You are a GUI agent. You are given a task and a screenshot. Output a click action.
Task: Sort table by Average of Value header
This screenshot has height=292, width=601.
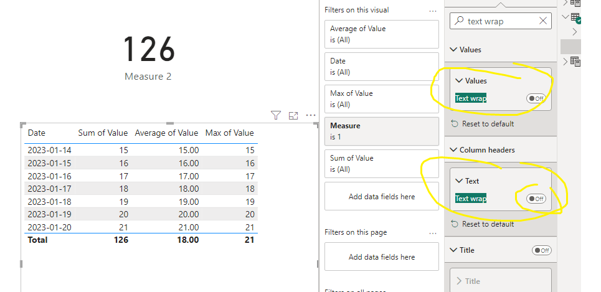pos(166,133)
